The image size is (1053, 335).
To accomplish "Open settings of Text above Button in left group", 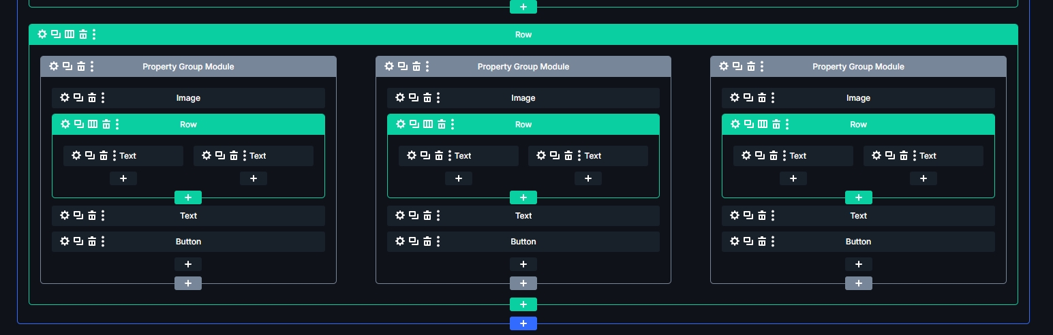I will 65,215.
